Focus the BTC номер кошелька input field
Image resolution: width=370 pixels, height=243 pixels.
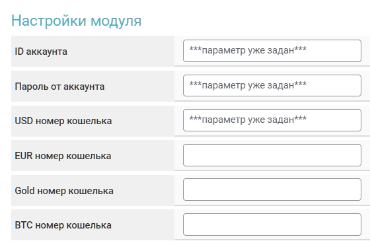click(x=272, y=225)
